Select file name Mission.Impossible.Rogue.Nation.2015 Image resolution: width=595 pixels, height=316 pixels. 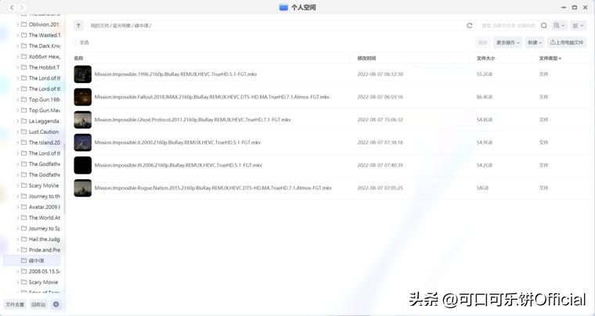213,188
